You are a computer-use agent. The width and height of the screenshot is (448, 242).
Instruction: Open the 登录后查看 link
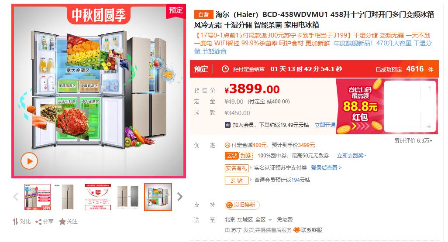click(x=326, y=168)
